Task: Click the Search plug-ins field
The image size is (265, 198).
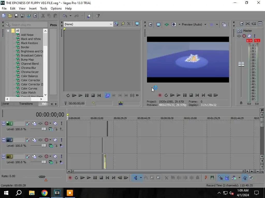Action: (26, 25)
